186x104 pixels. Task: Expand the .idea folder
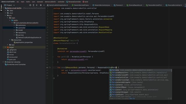[x=5, y=11]
